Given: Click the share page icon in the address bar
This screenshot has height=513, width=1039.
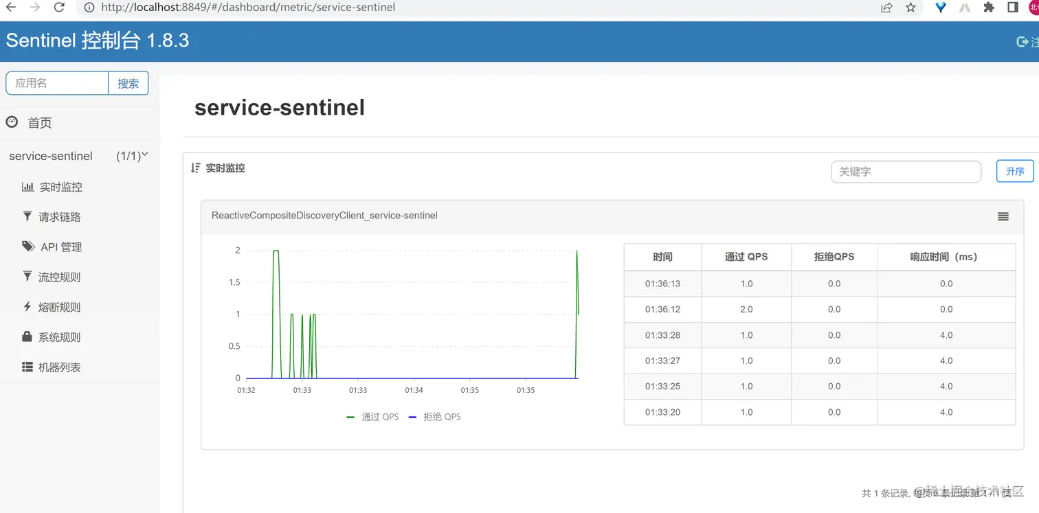Looking at the screenshot, I should [886, 8].
